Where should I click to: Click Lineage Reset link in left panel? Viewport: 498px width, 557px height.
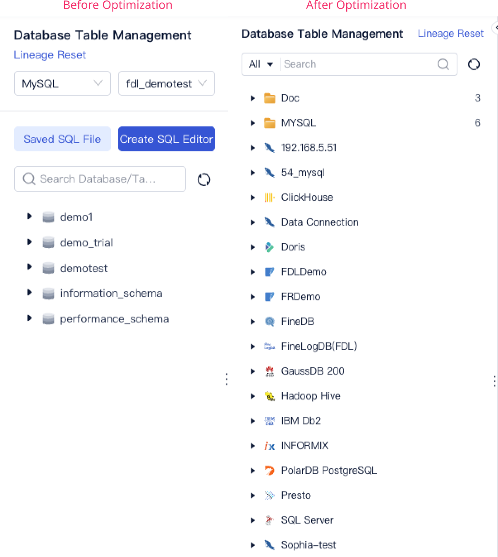click(50, 55)
